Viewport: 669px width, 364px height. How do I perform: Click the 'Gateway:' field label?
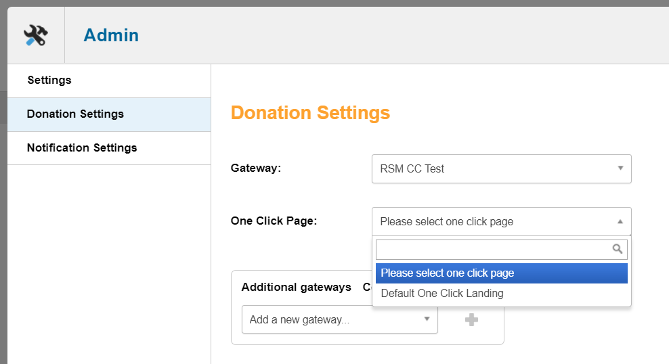pyautogui.click(x=256, y=168)
